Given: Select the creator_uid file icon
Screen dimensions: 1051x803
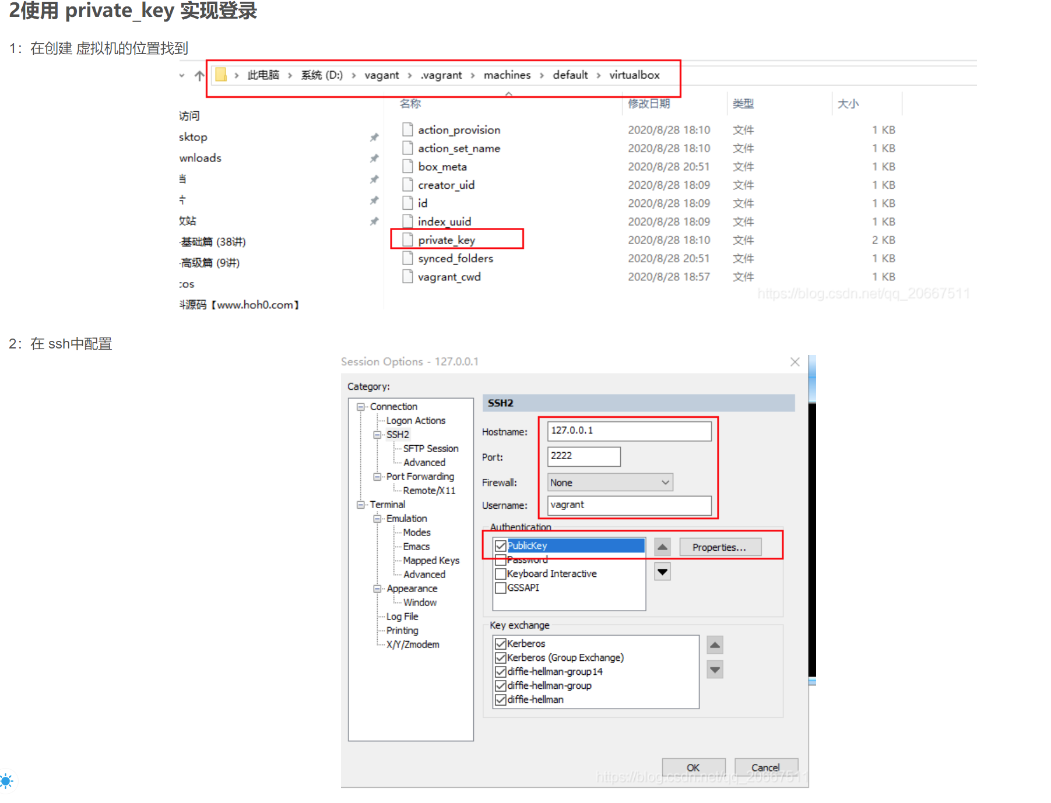Looking at the screenshot, I should [408, 185].
